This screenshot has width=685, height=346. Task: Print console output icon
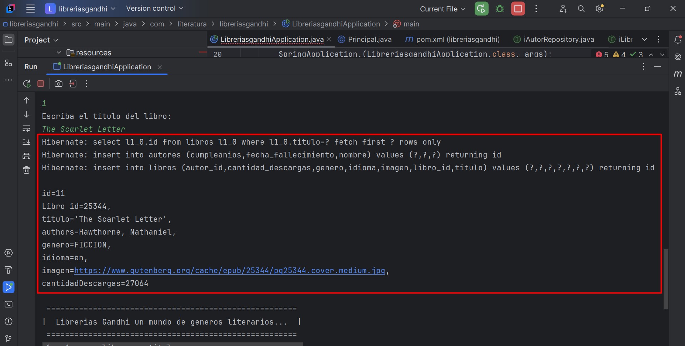26,156
